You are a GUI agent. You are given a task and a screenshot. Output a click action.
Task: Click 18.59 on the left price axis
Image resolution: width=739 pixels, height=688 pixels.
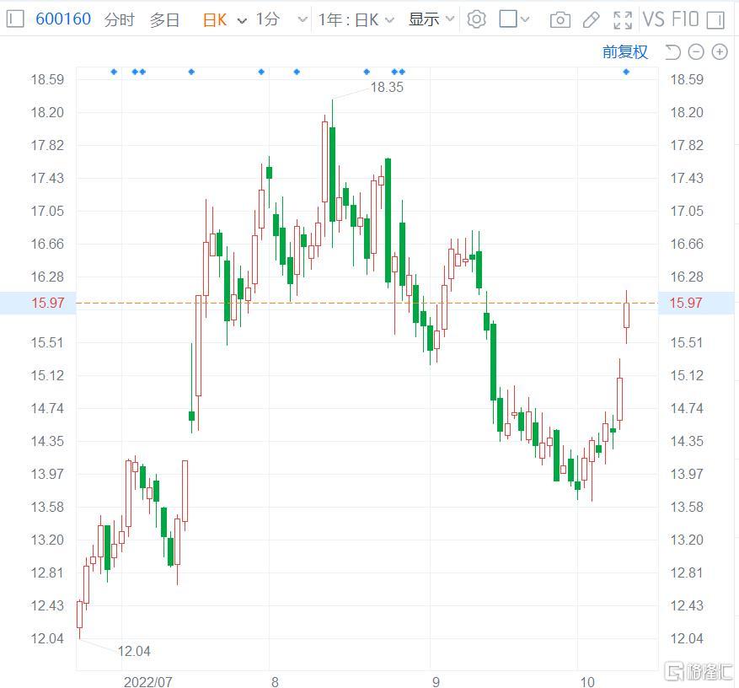pyautogui.click(x=47, y=79)
